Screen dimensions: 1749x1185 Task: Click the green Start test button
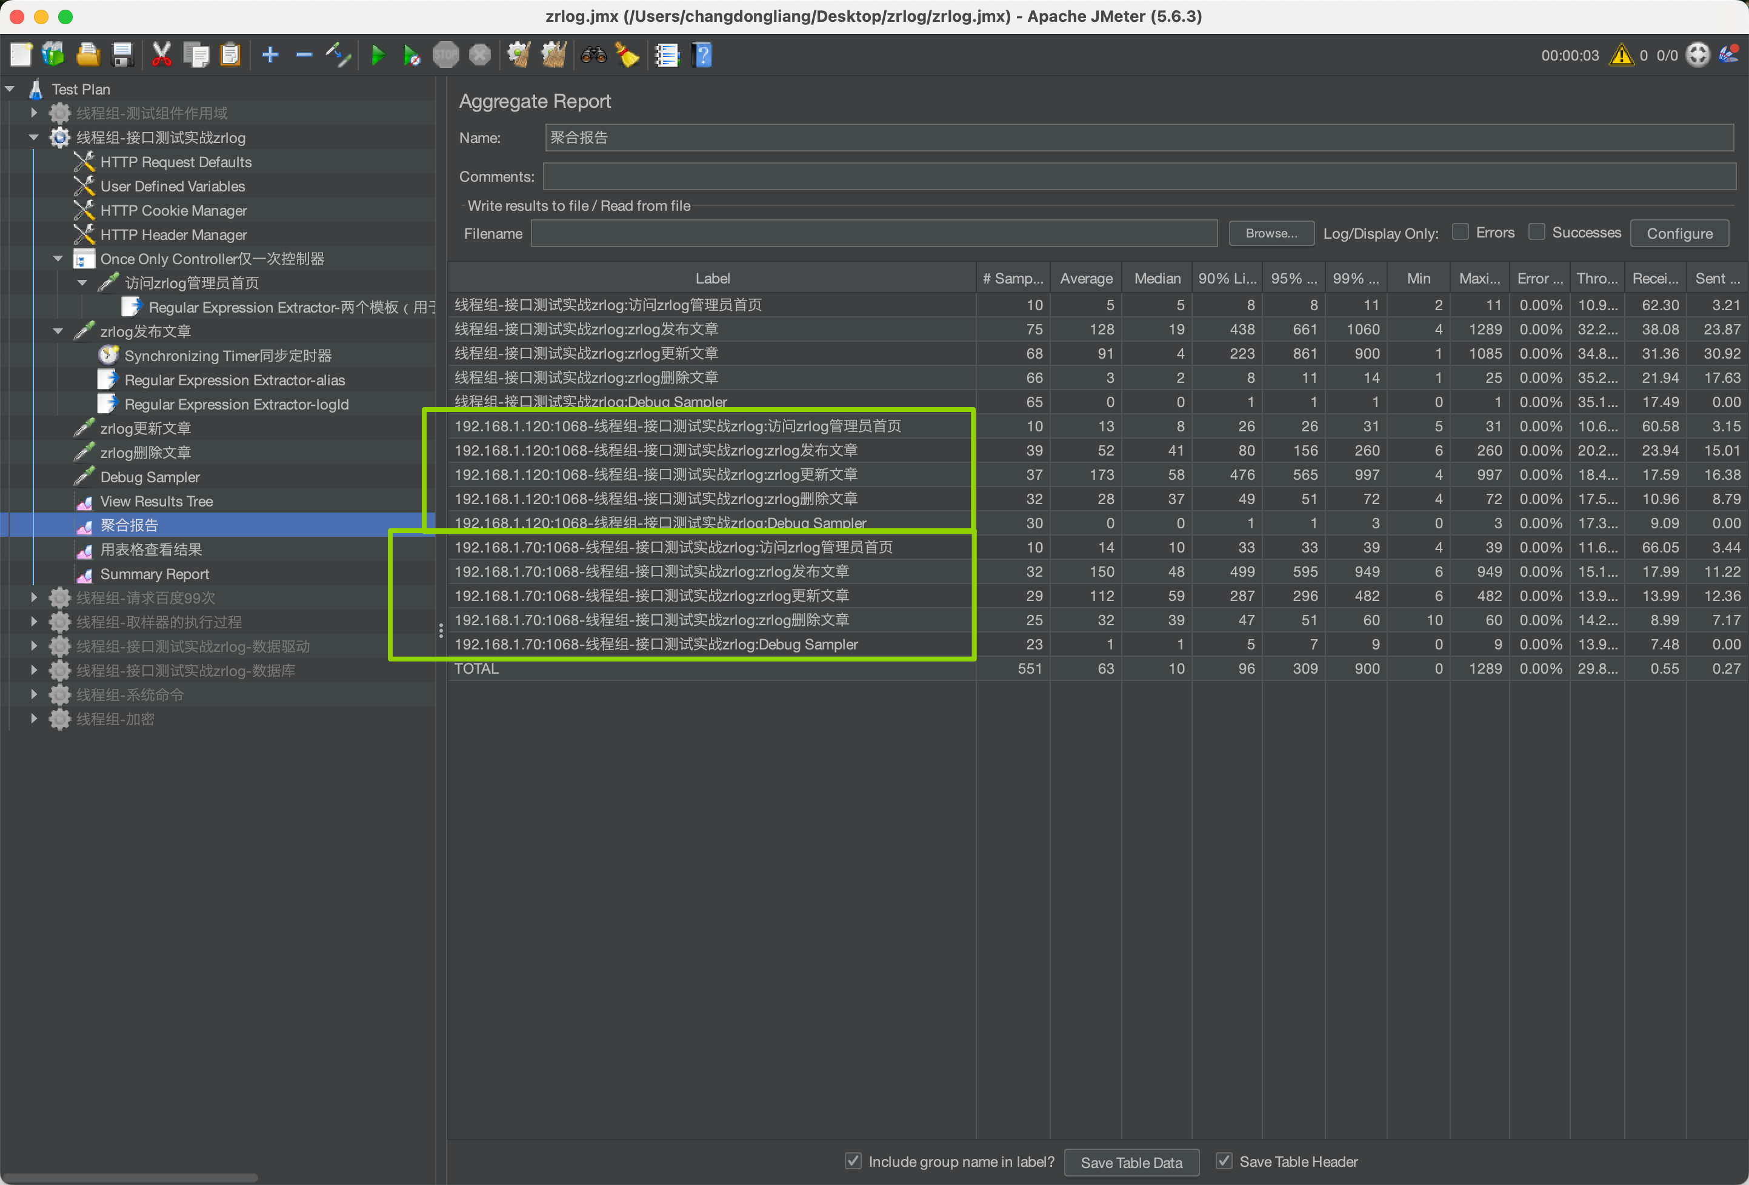point(378,55)
